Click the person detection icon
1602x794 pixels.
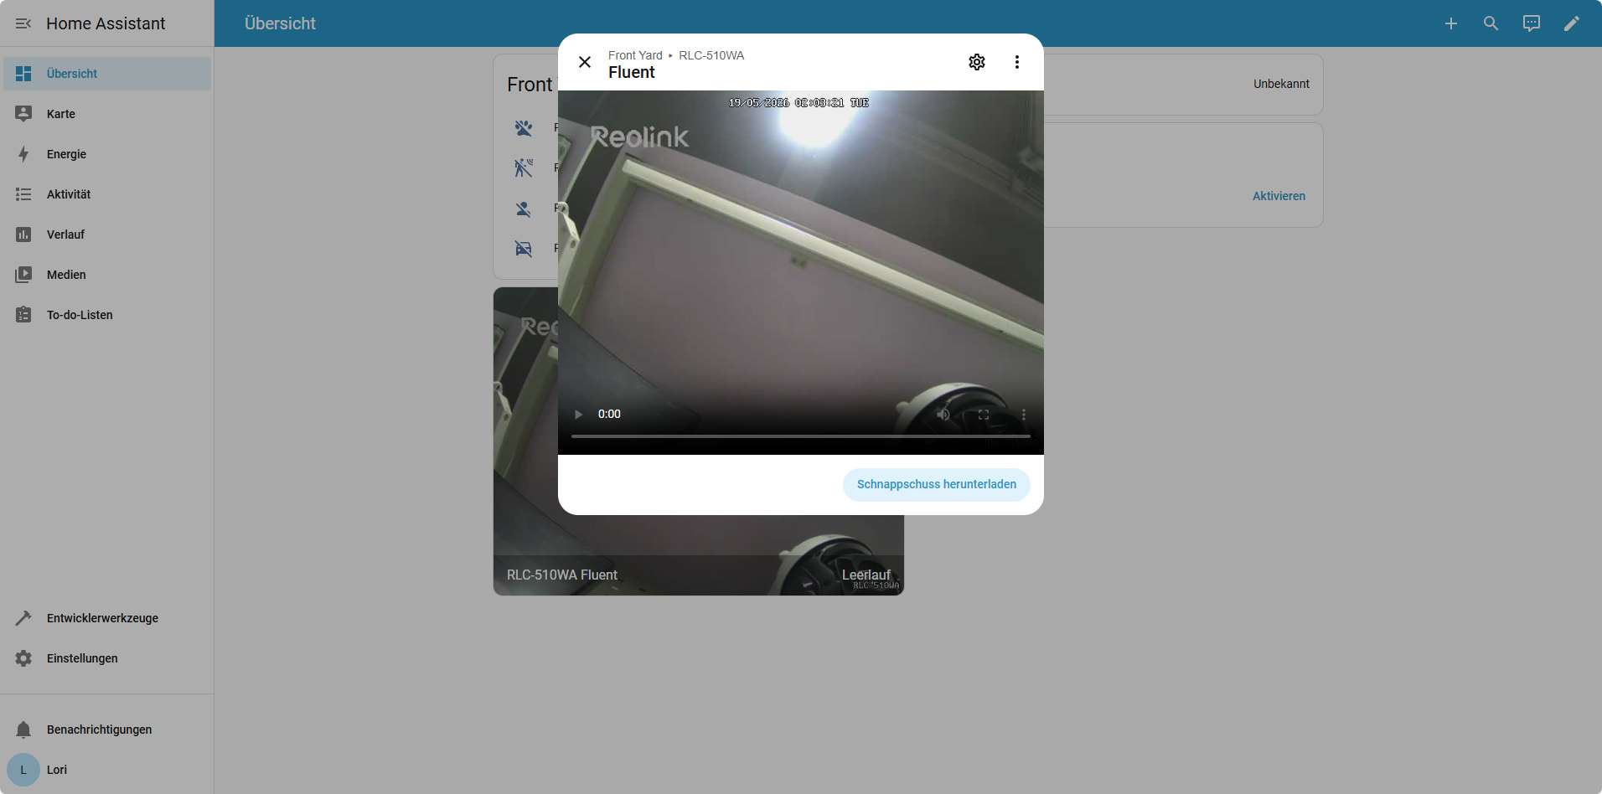(524, 209)
